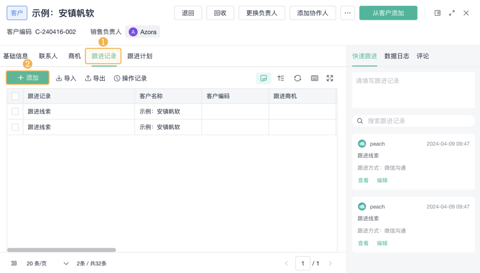Open the 数据日志 tab
This screenshot has width=480, height=273.
(396, 56)
